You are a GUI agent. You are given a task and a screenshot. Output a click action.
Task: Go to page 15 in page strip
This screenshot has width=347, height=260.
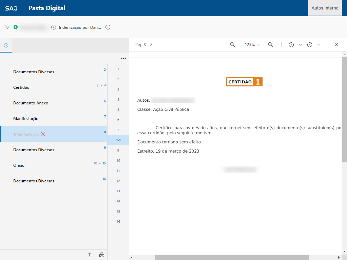click(118, 212)
